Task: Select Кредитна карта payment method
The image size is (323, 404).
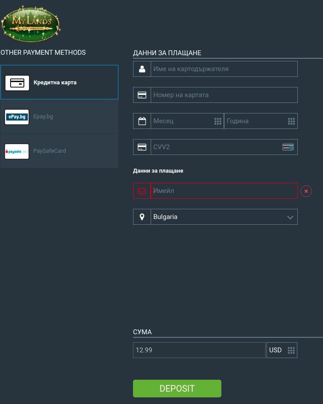Action: (59, 82)
